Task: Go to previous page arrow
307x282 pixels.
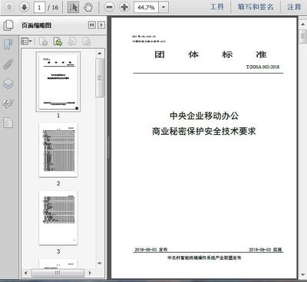Action: (x=9, y=7)
